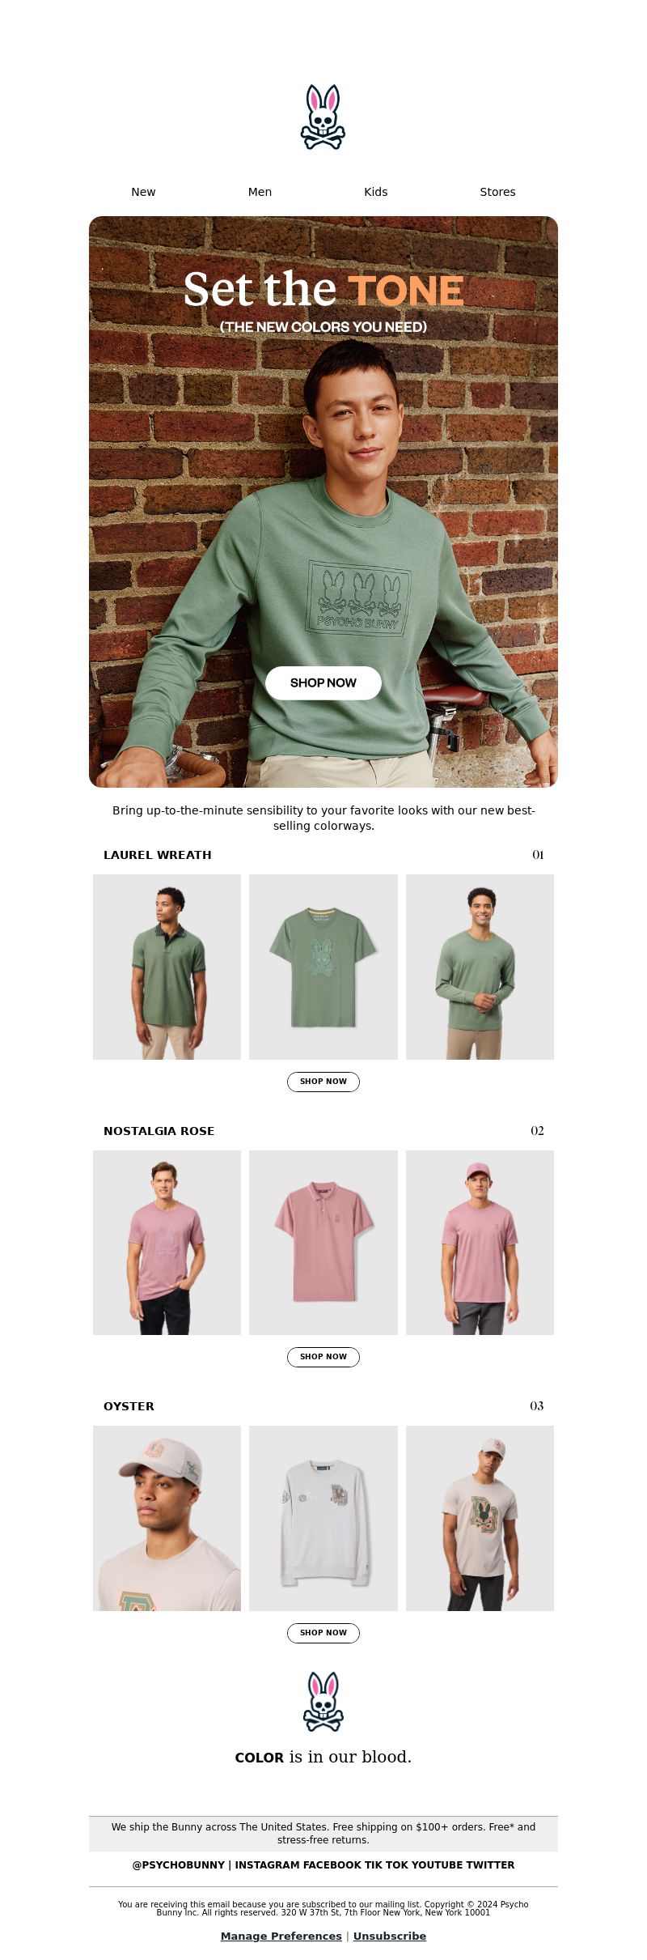Open the New navigation link
Viewport: 647px width, 1960px height.
click(143, 192)
